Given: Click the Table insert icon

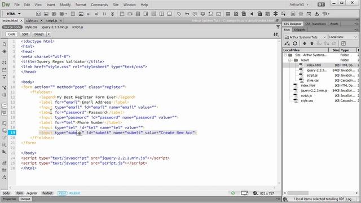Looking at the screenshot, I should pos(73,14).
